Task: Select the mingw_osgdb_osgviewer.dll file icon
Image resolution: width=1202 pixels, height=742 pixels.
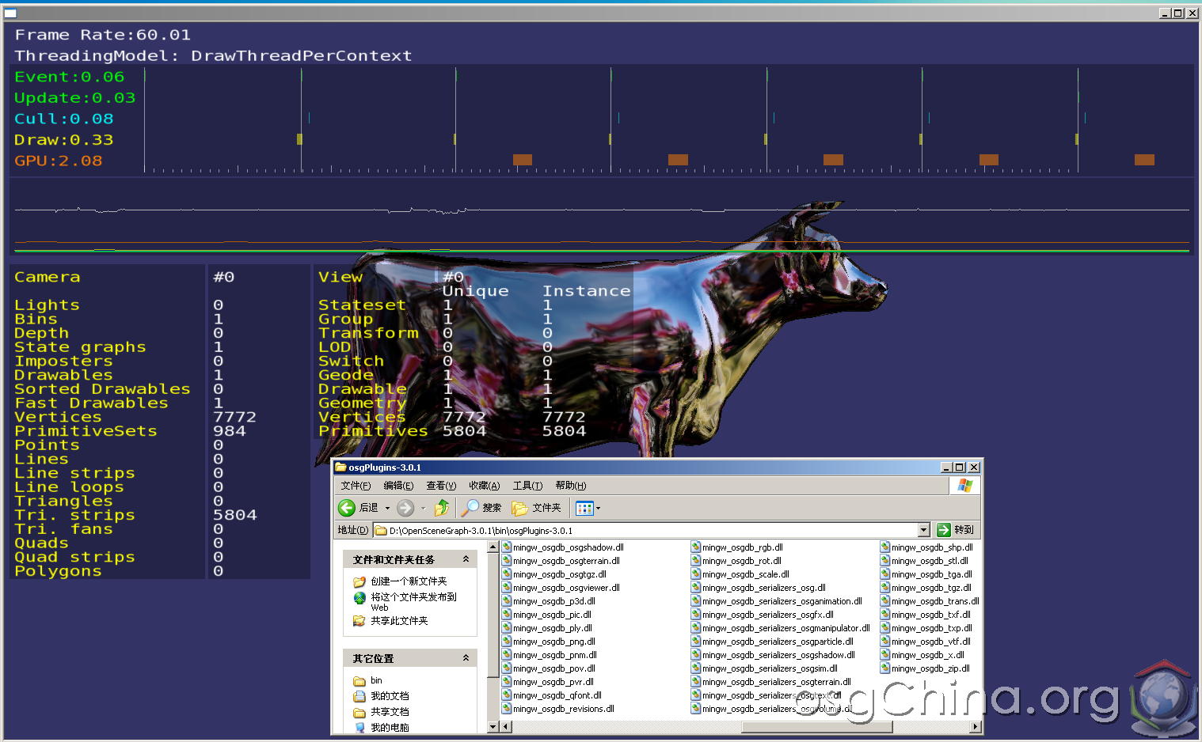Action: click(x=507, y=588)
